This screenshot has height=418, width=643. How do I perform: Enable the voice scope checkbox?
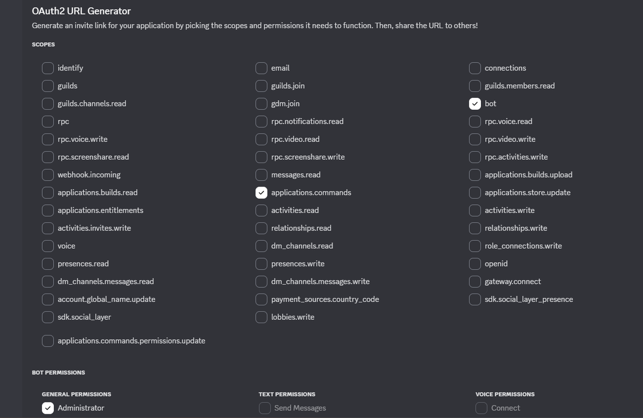48,246
